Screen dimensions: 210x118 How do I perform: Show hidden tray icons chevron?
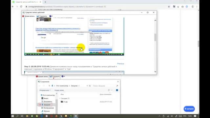point(159,116)
